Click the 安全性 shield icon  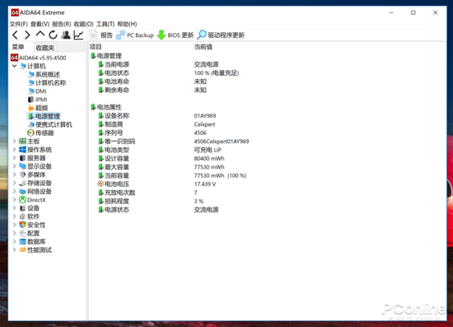tap(22, 225)
